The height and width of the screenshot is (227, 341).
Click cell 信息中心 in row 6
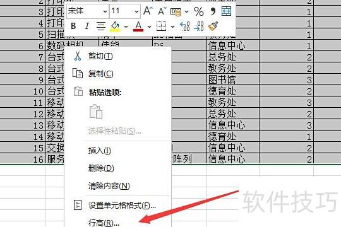pos(233,46)
